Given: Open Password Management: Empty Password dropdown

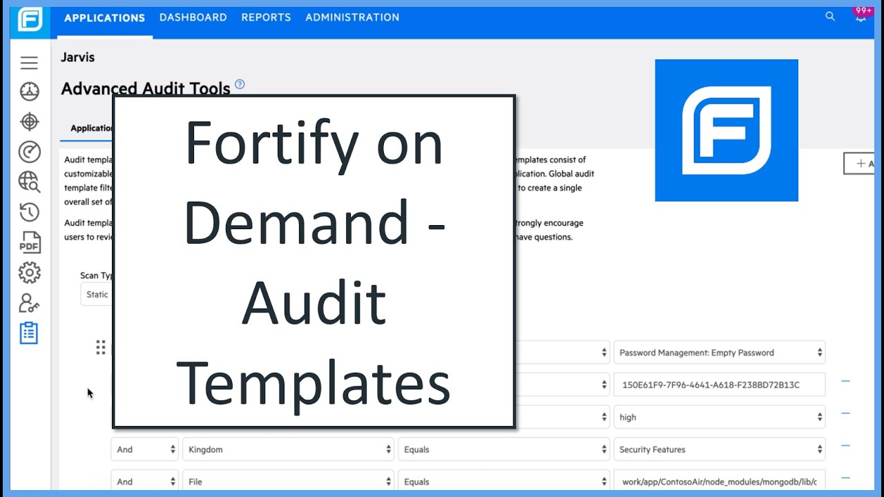Looking at the screenshot, I should [720, 353].
